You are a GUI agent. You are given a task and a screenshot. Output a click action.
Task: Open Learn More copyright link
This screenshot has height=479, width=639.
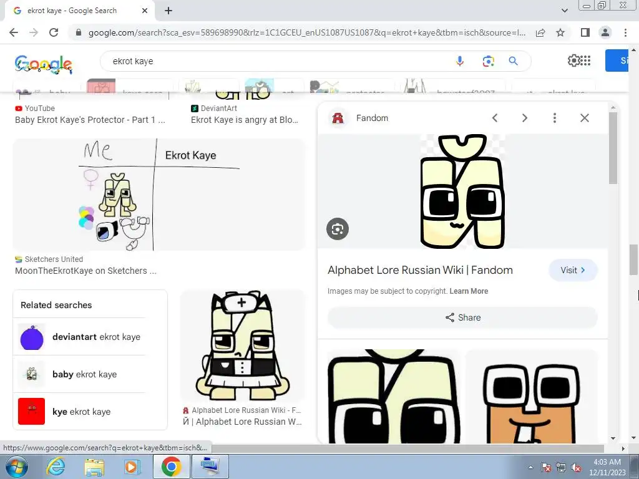tap(469, 291)
